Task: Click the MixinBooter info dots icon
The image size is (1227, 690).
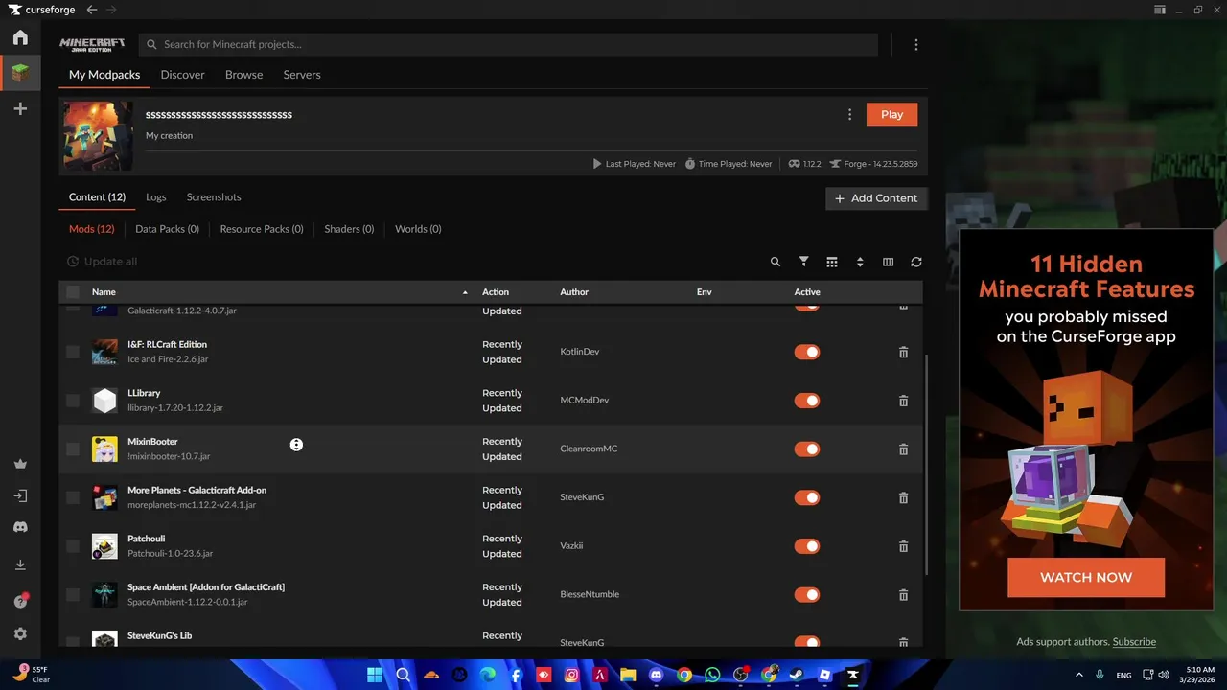Action: [x=296, y=445]
